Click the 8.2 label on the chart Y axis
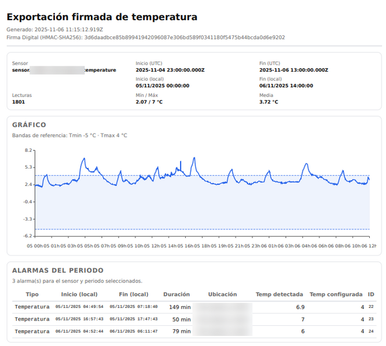 coord(28,150)
